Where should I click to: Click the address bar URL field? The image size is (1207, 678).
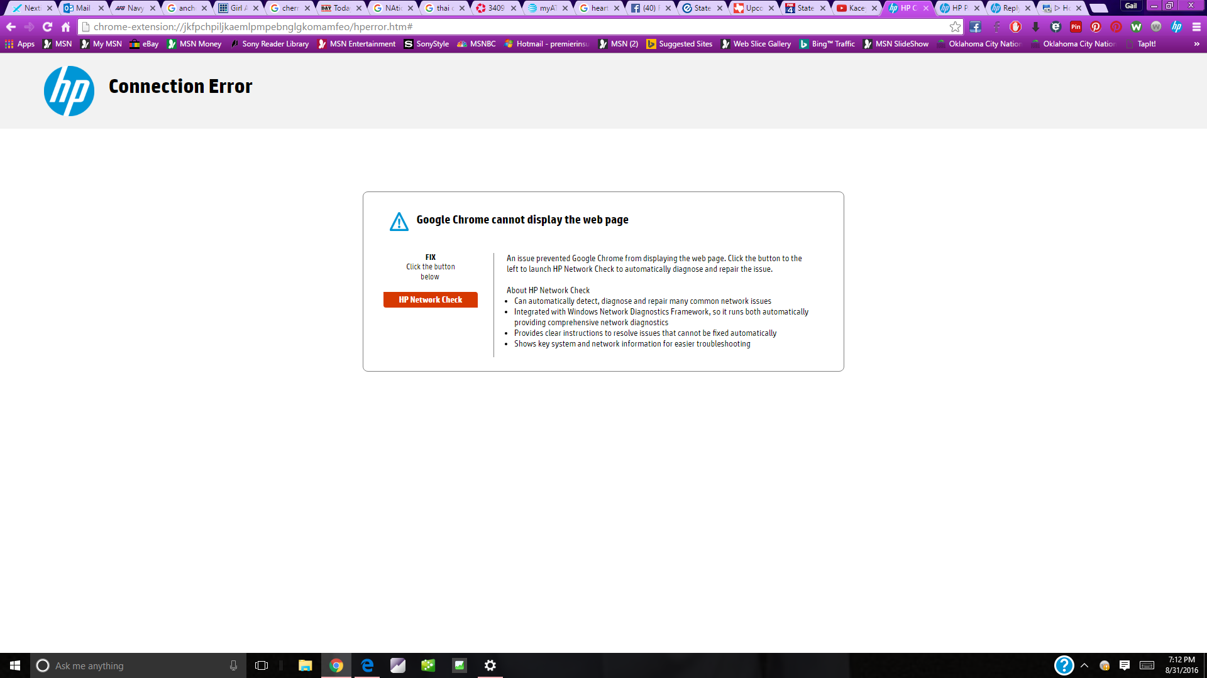pos(503,27)
